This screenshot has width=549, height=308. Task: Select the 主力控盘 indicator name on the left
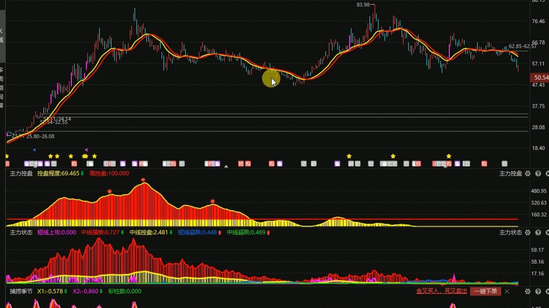(x=21, y=174)
